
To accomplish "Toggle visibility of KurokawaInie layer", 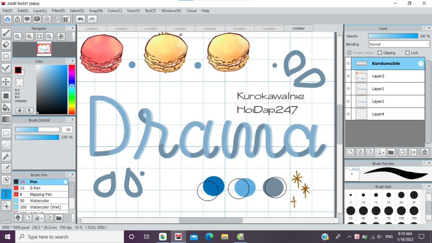I will (x=348, y=63).
